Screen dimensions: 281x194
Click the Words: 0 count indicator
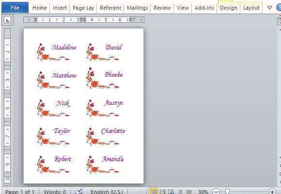coord(55,192)
